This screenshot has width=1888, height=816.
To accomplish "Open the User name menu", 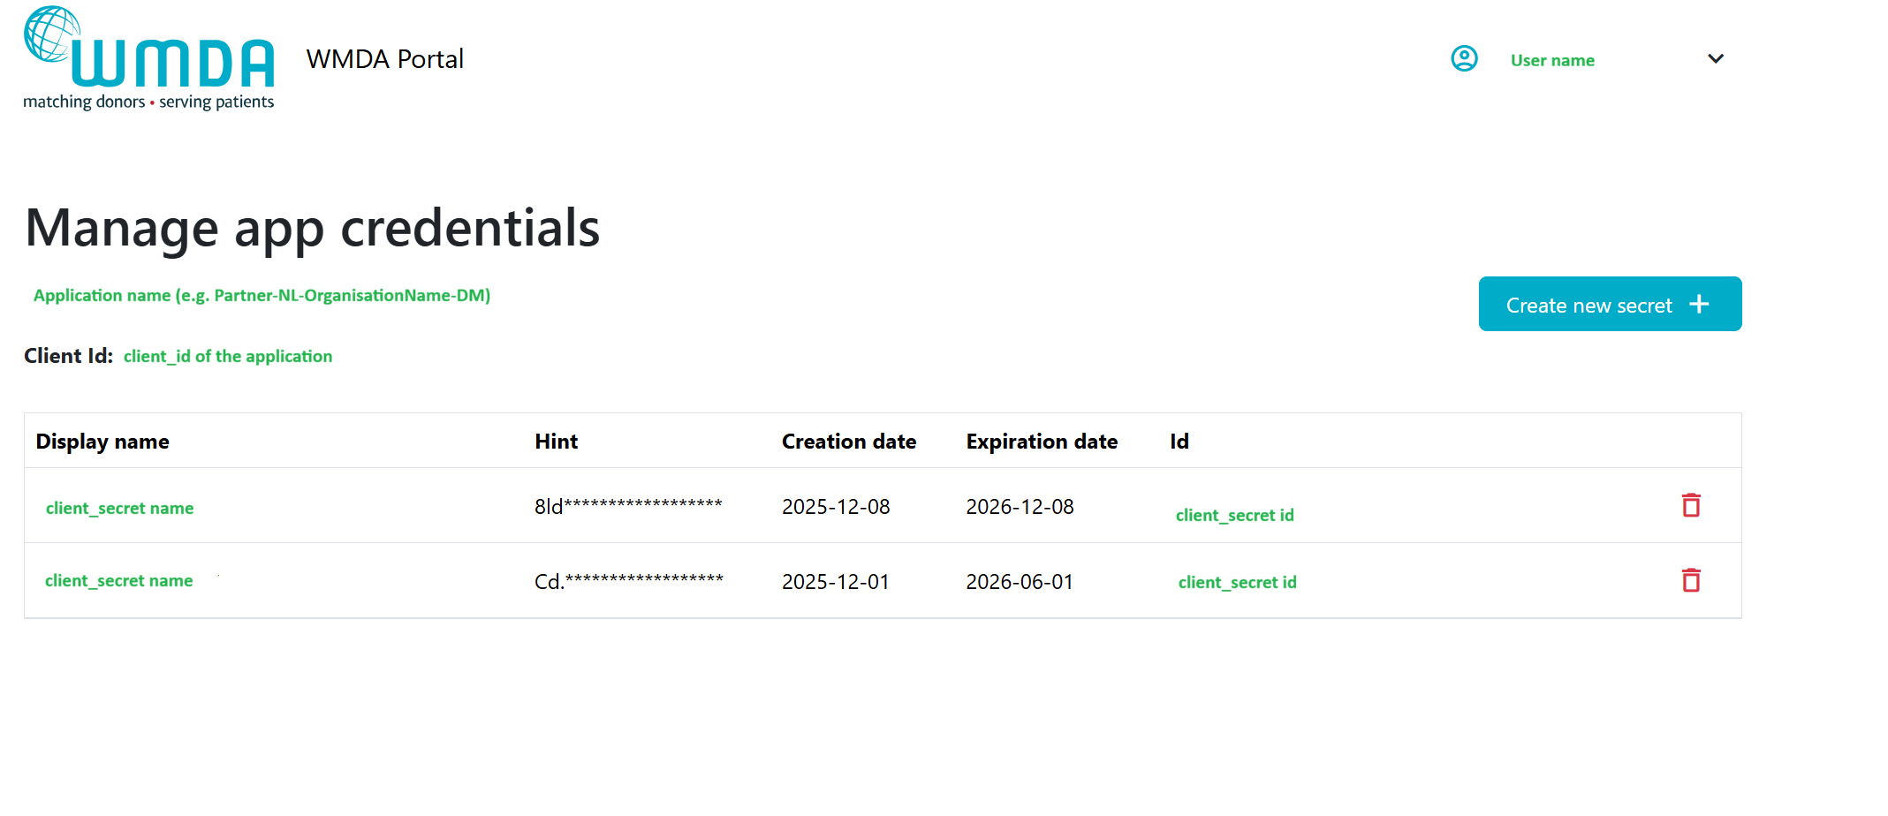I will tap(1551, 60).
